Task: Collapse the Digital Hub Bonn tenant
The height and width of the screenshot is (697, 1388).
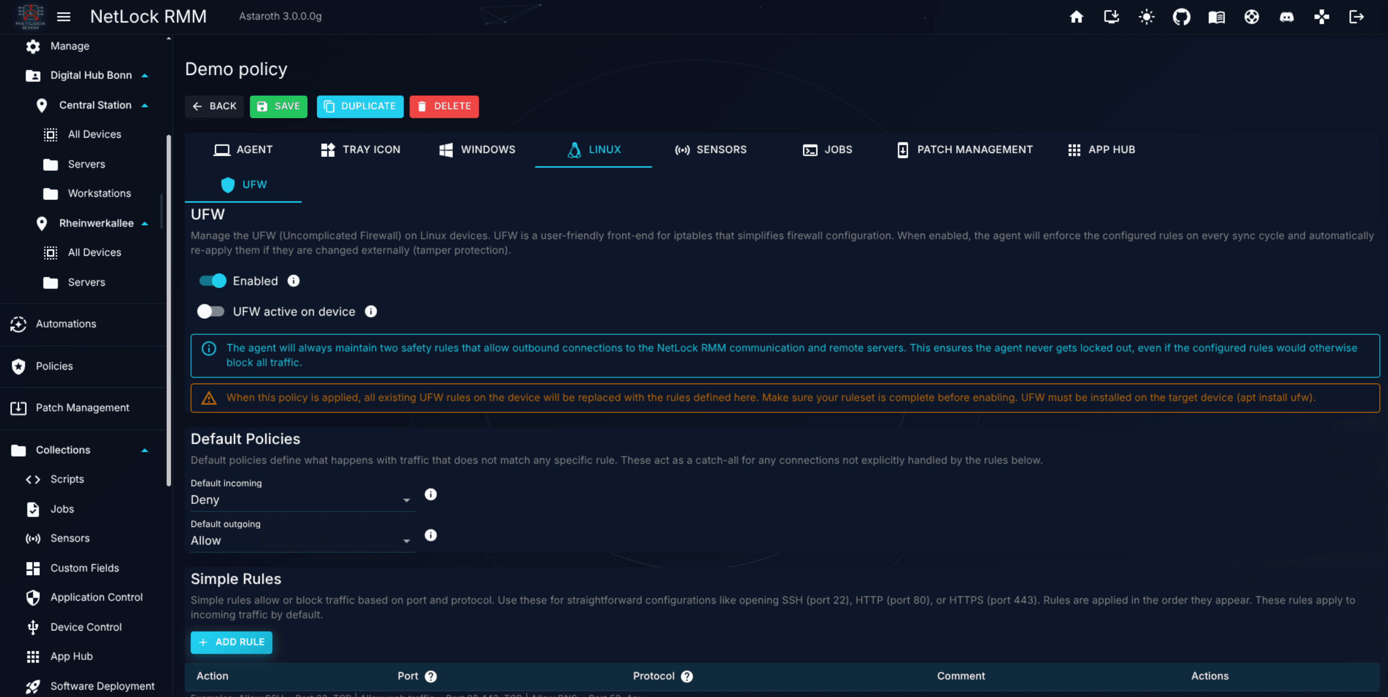Action: (x=144, y=75)
